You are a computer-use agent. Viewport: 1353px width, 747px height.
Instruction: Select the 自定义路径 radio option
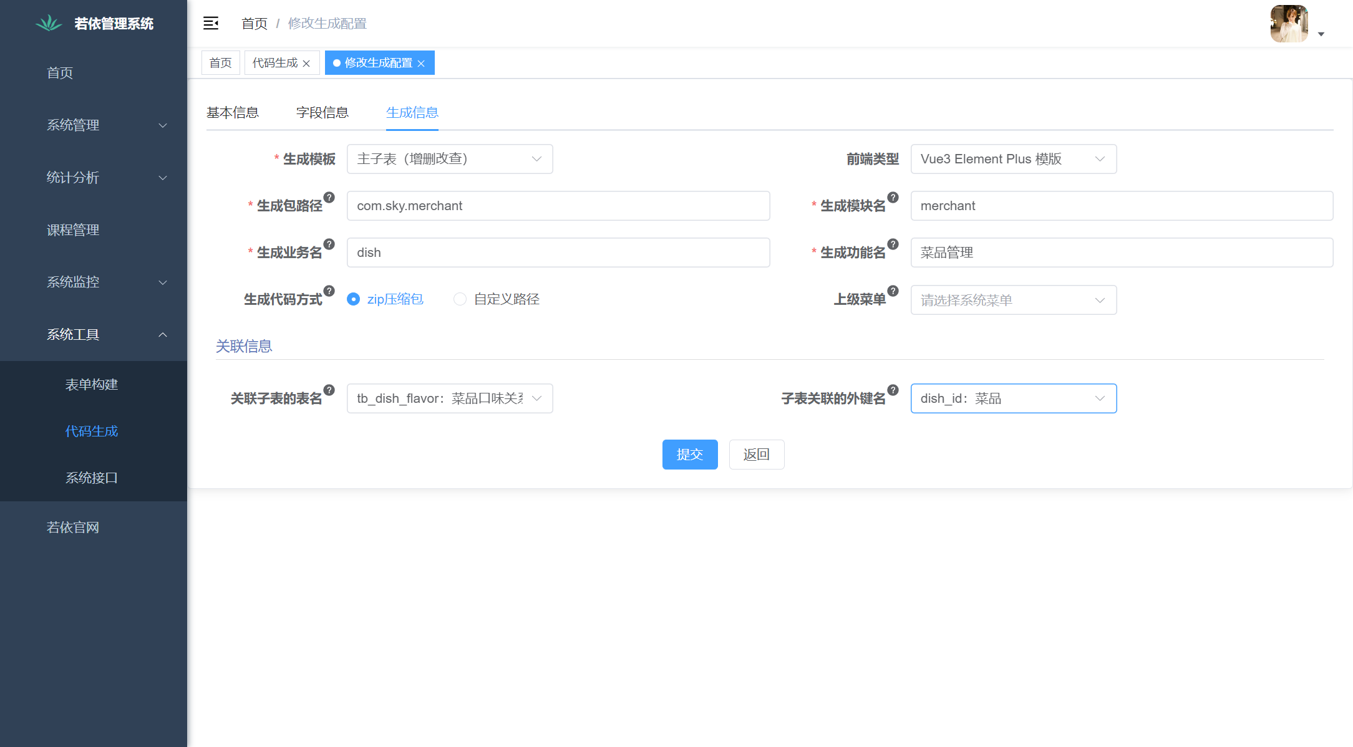point(460,299)
